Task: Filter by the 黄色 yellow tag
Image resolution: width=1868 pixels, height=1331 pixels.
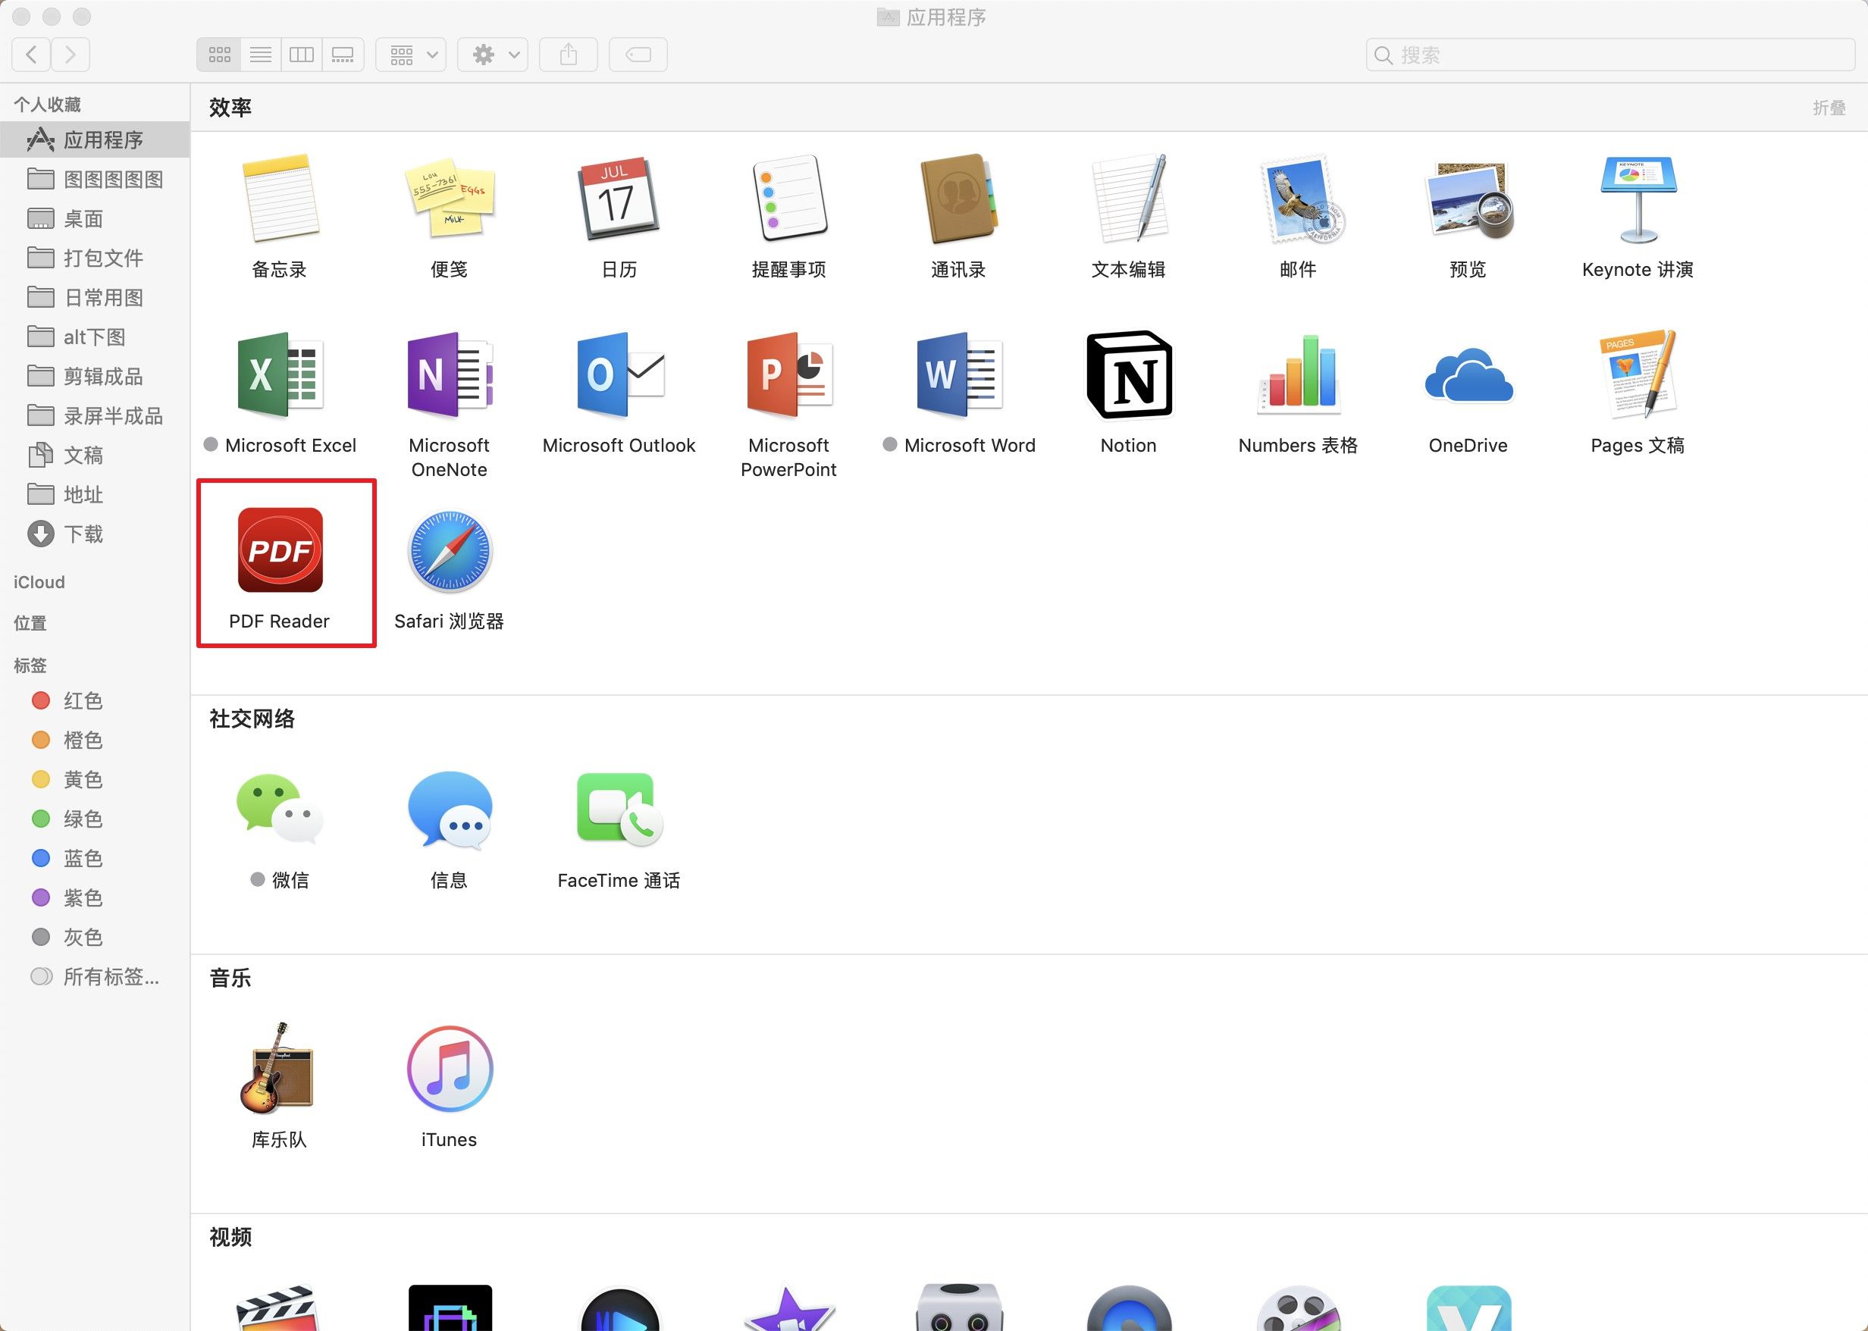Action: tap(95, 779)
